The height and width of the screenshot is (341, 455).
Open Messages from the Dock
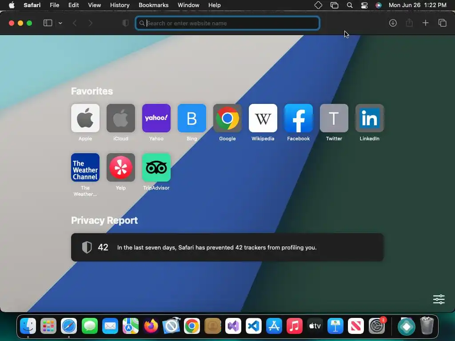90,326
